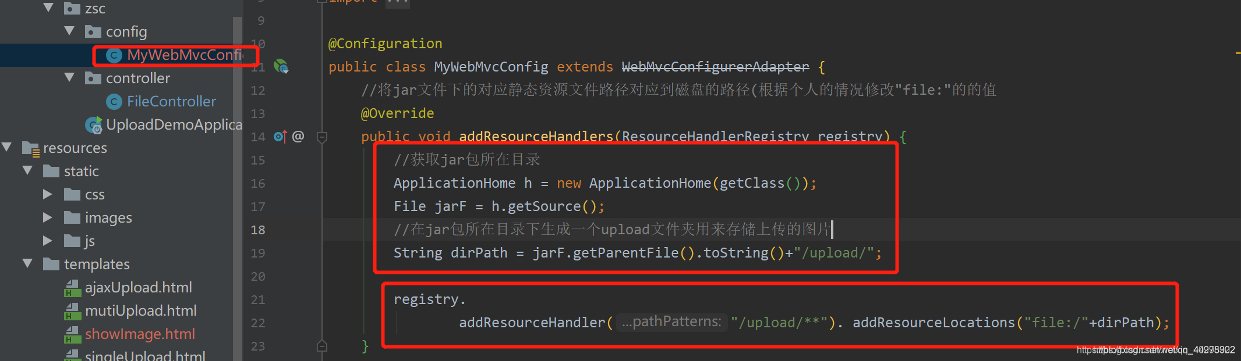Click the templates folder icon
1241x361 pixels.
(51, 264)
